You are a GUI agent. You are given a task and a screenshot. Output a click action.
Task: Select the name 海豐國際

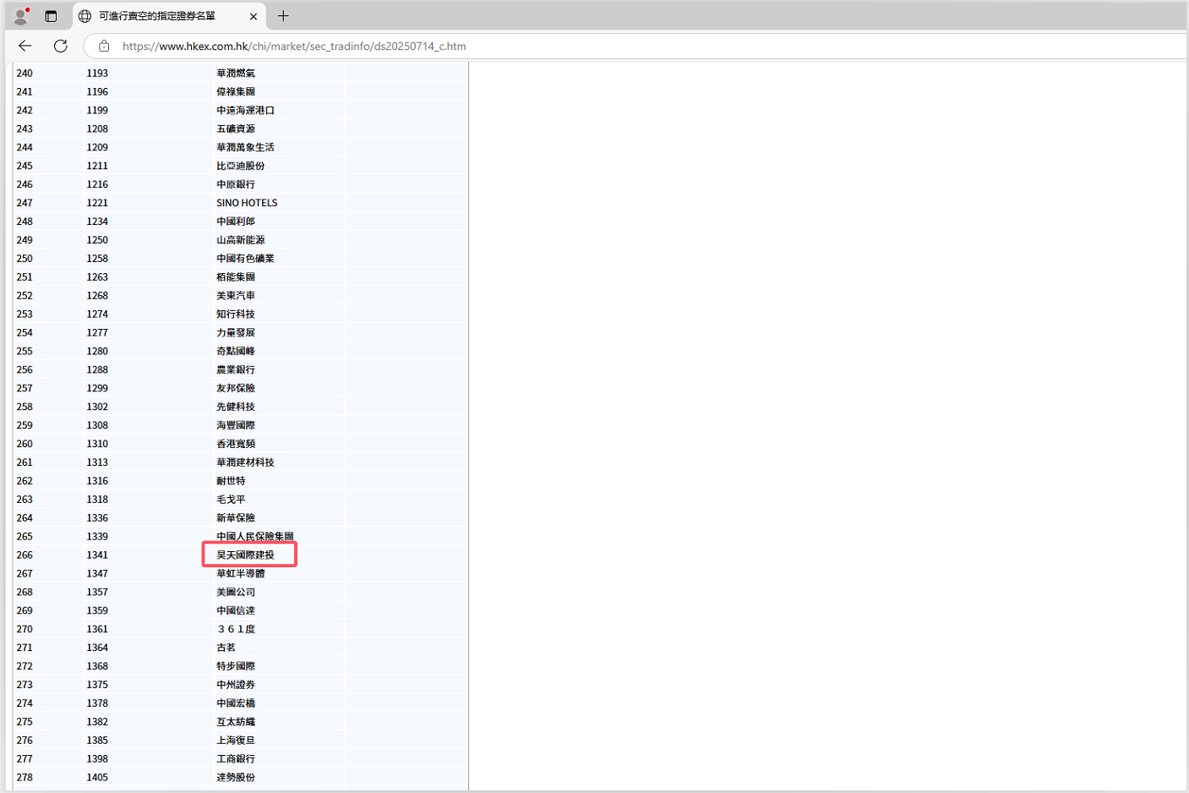pyautogui.click(x=236, y=426)
